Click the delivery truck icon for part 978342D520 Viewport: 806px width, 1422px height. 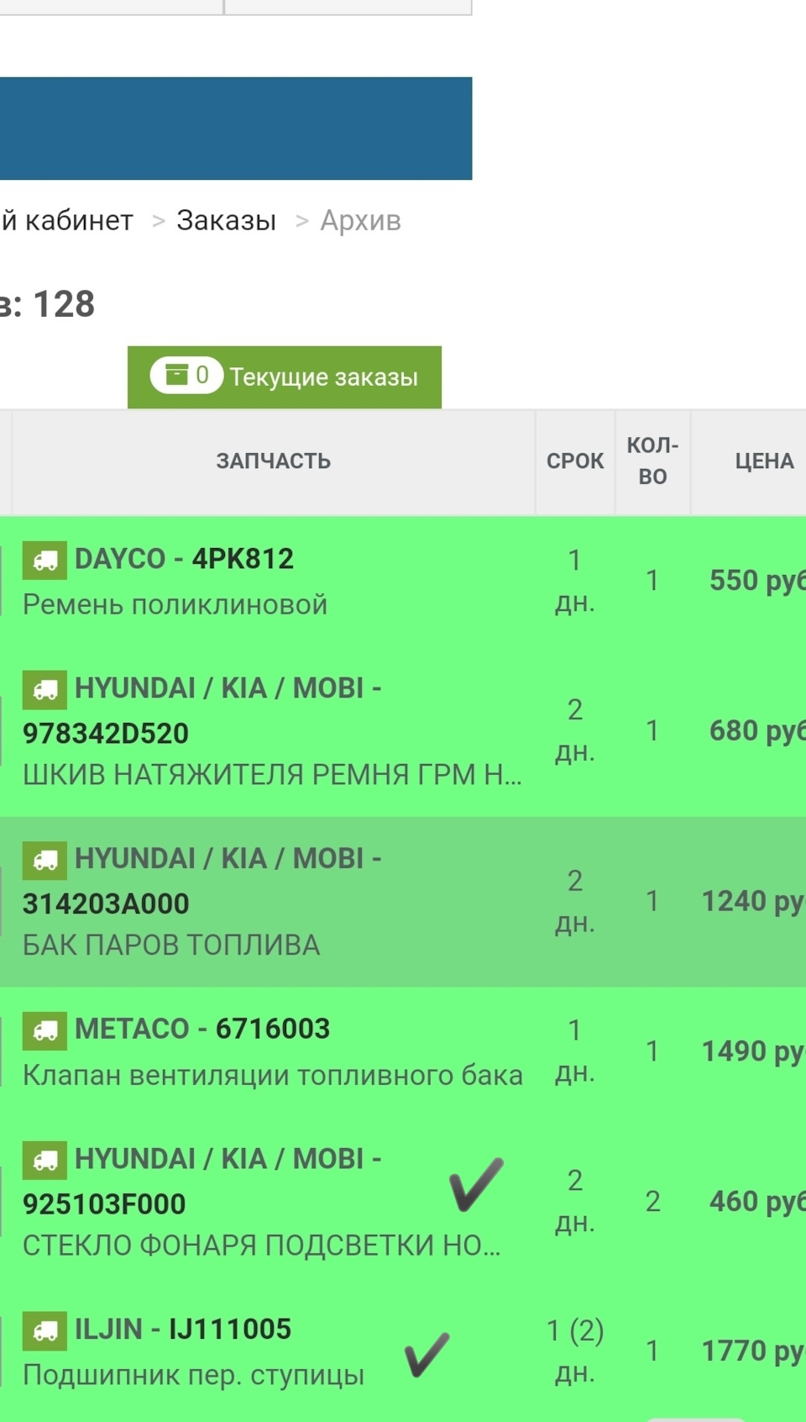pyautogui.click(x=44, y=688)
